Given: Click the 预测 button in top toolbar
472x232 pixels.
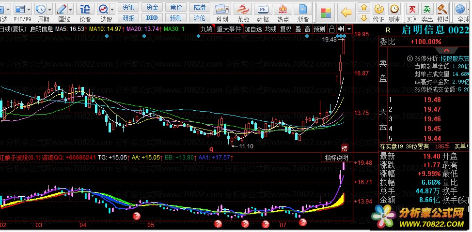Looking at the screenshot, I should (176, 18).
